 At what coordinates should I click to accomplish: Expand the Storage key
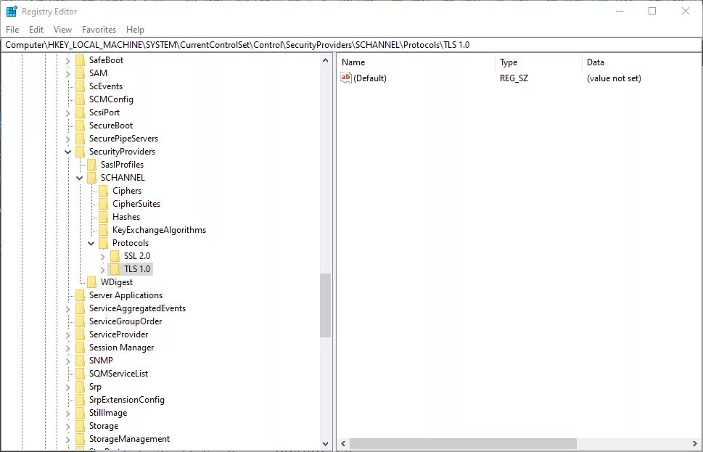point(67,427)
